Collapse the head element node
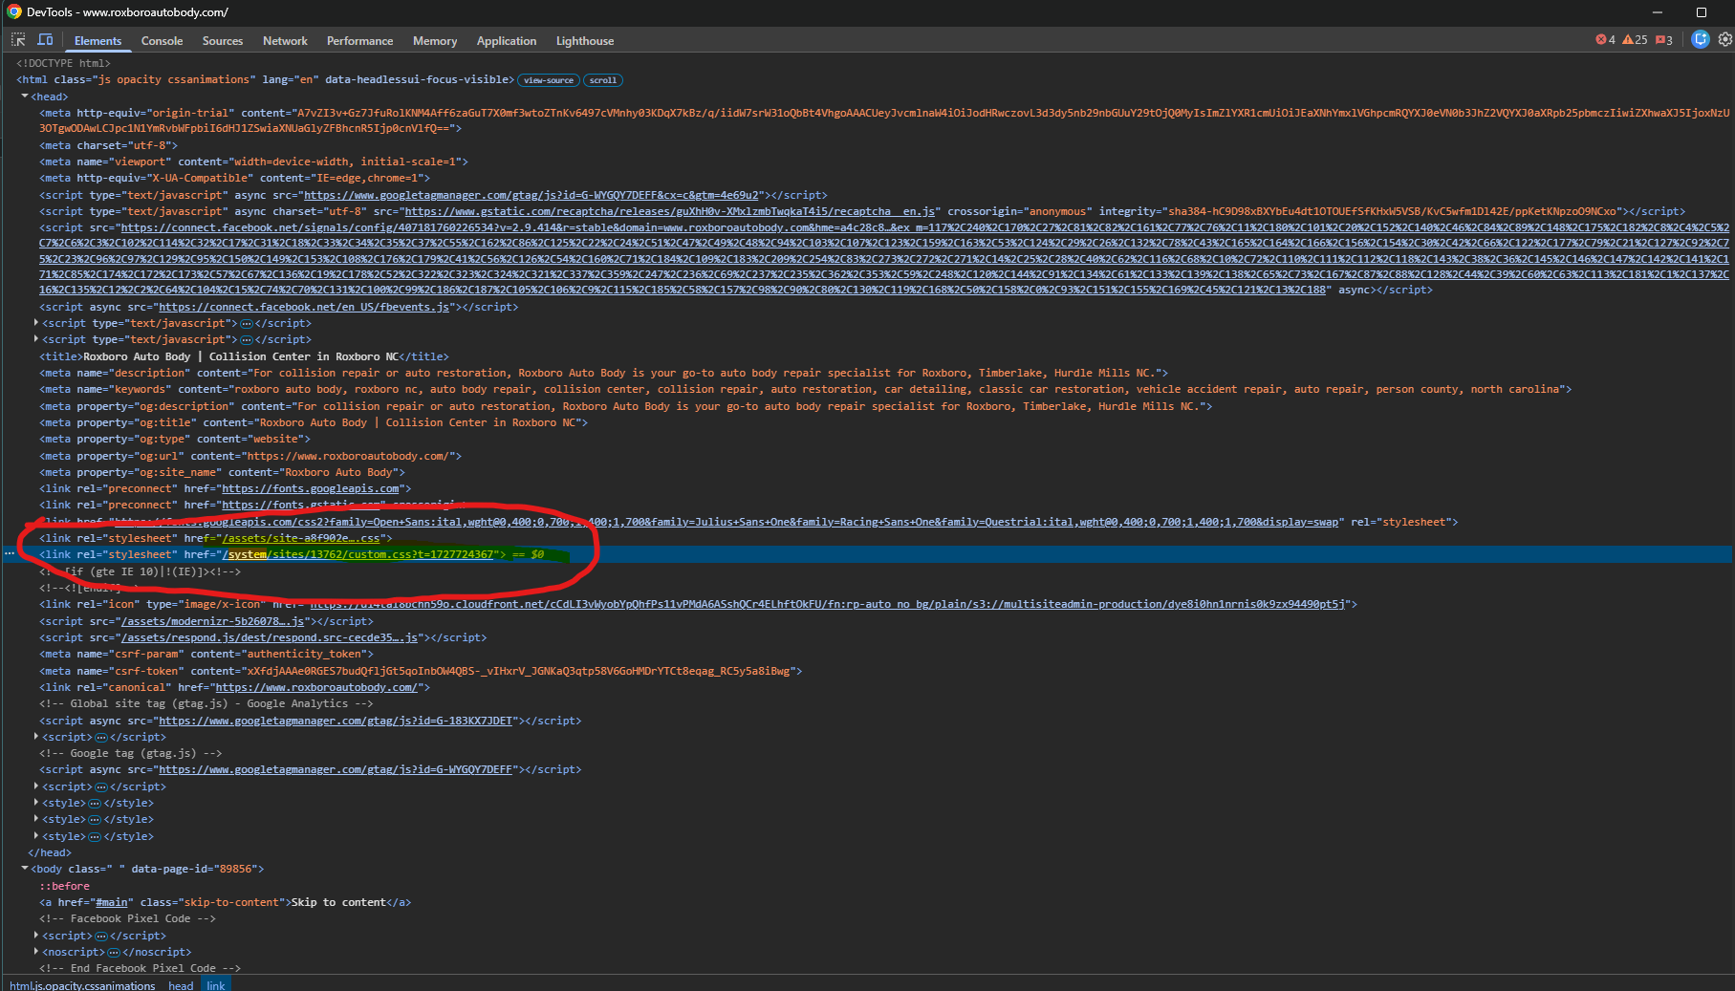The image size is (1735, 991). point(25,97)
